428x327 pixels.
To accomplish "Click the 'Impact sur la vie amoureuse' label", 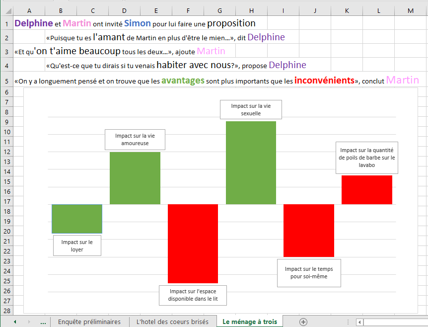I will [x=135, y=140].
